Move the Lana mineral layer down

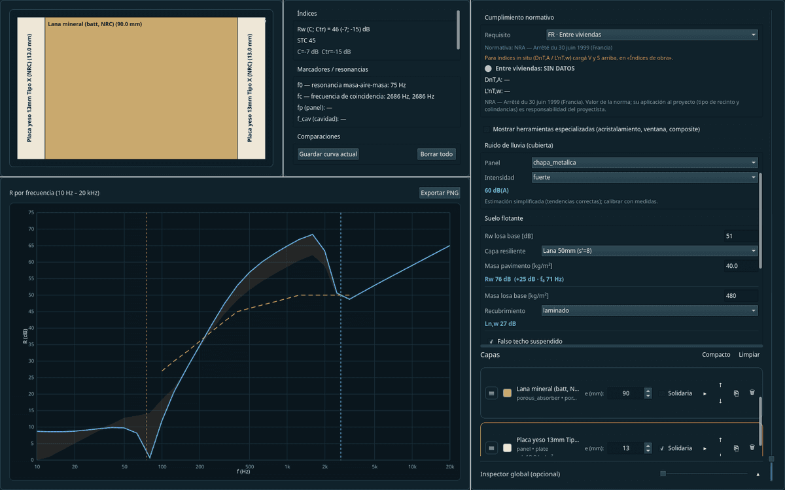pyautogui.click(x=720, y=401)
